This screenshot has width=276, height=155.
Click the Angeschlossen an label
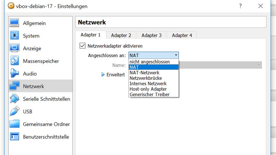tap(107, 55)
